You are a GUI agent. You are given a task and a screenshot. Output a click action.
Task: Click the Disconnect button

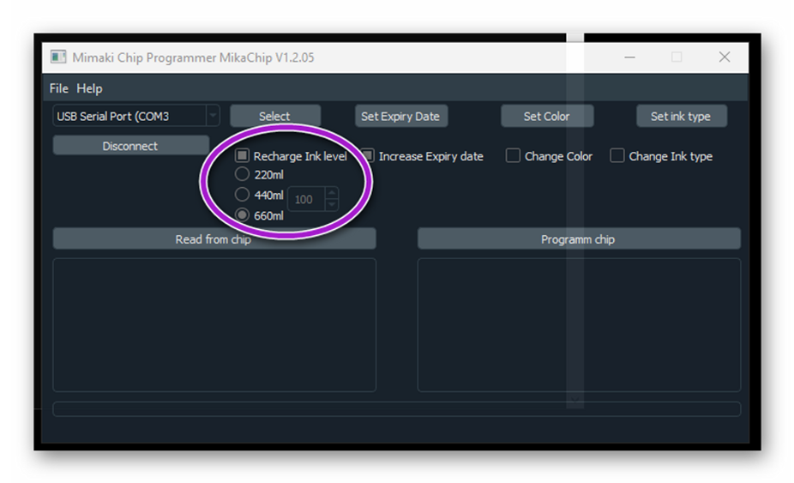coord(130,146)
